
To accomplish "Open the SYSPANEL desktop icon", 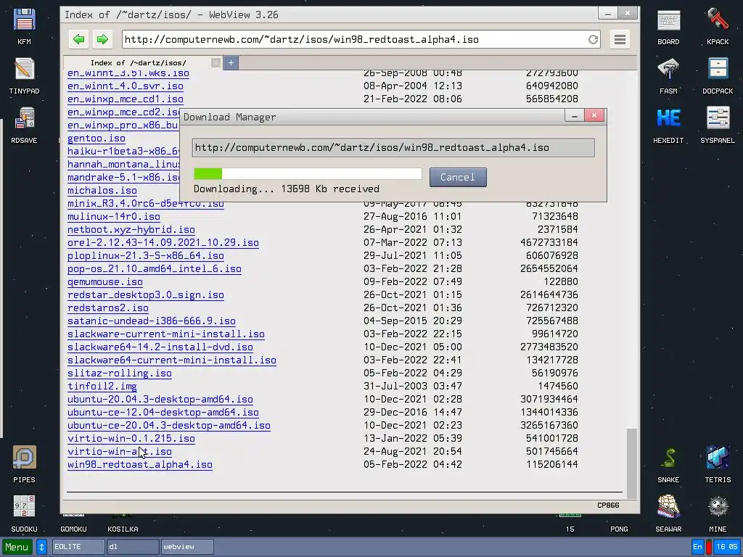I will 718,125.
